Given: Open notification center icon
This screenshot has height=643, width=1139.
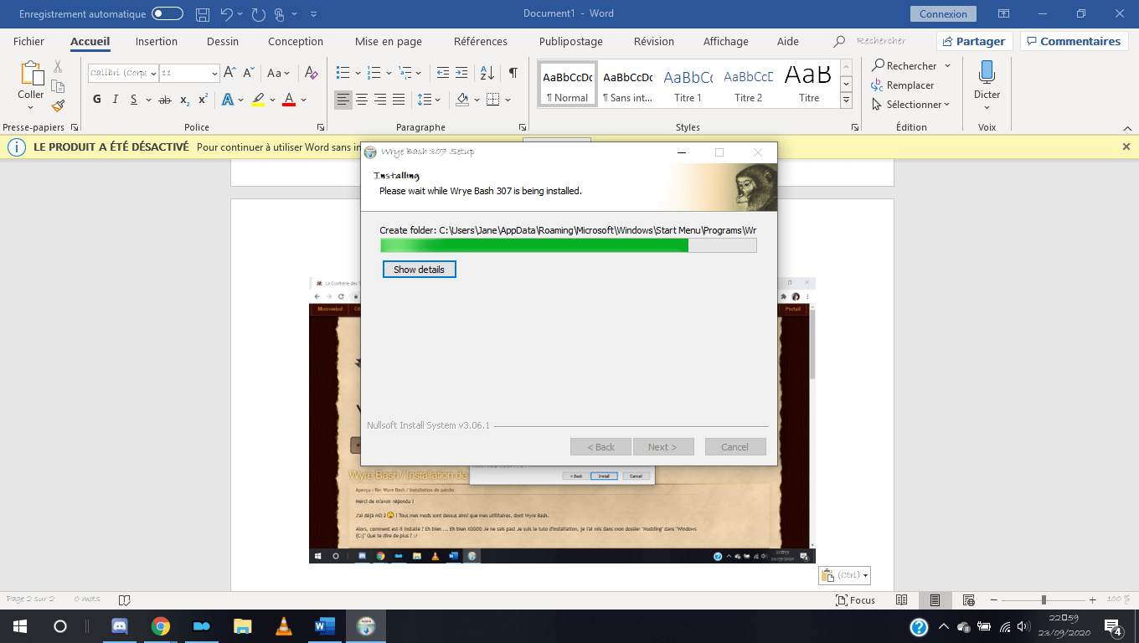Looking at the screenshot, I should coord(1113,626).
